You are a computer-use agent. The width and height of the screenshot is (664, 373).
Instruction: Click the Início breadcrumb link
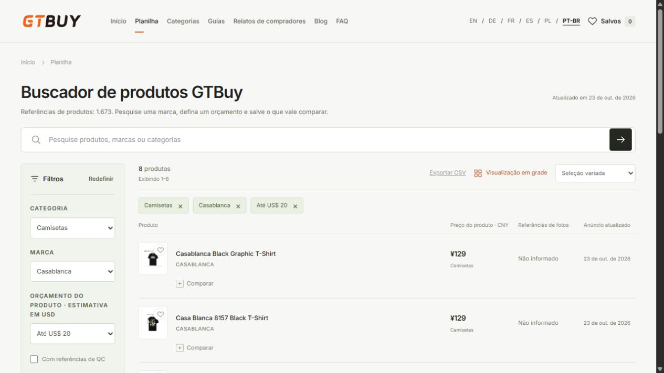[28, 62]
